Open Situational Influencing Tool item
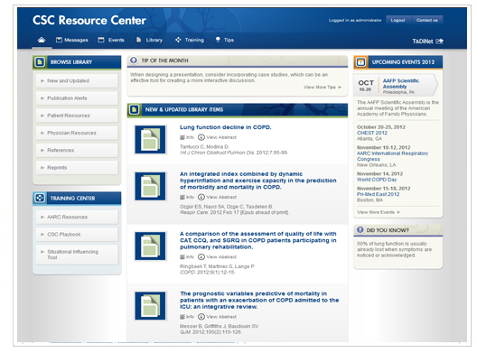Image resolution: width=477 pixels, height=353 pixels. pos(77,255)
